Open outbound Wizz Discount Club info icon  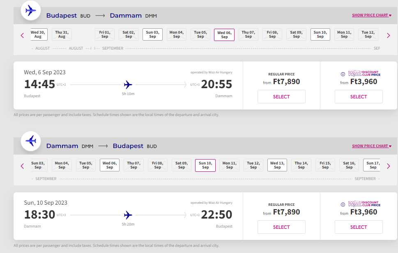[343, 74]
